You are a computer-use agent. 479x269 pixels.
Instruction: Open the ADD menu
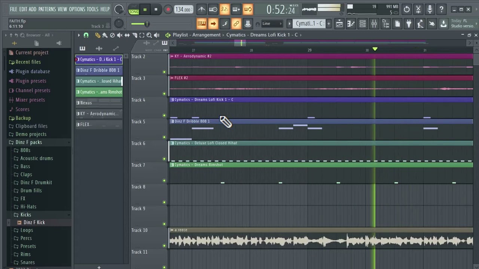click(33, 9)
